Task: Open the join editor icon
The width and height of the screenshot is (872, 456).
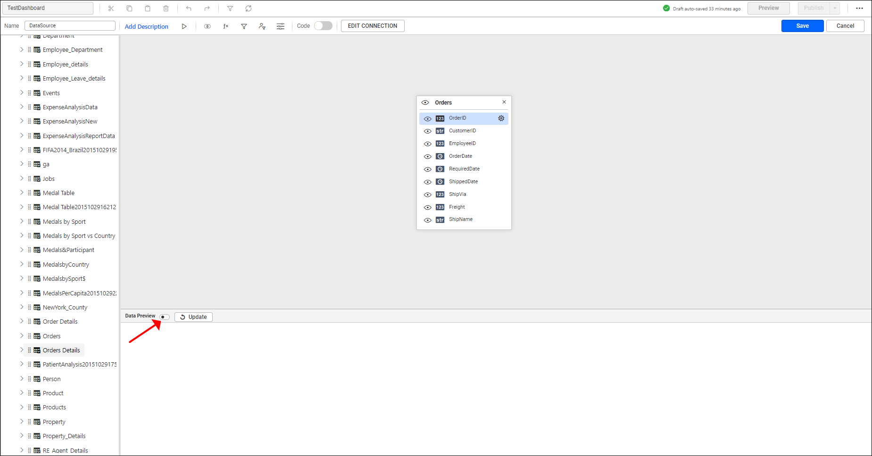Action: [x=207, y=26]
